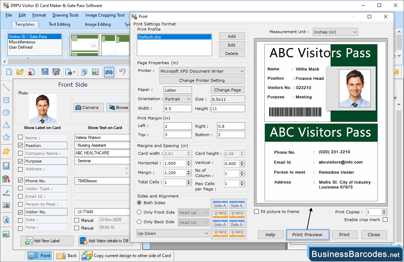The width and height of the screenshot is (404, 262).
Task: Increase the Vertical spacing value
Action: 242,162
